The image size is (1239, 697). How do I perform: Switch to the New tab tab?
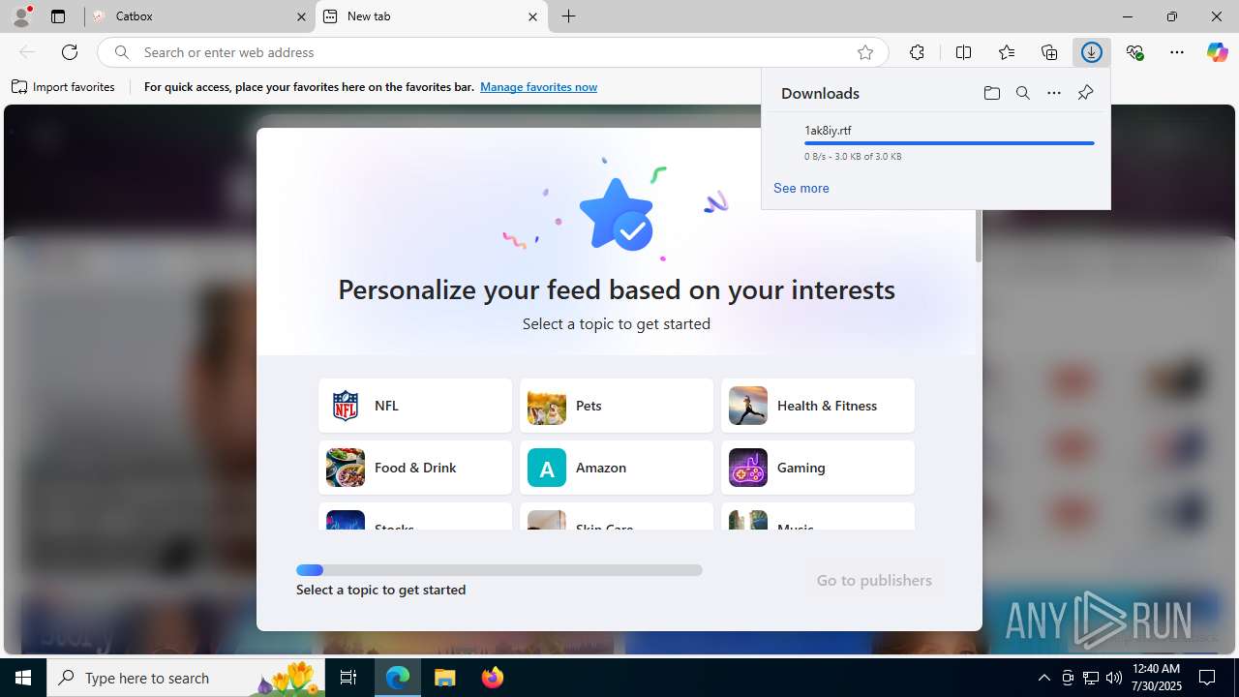click(432, 16)
